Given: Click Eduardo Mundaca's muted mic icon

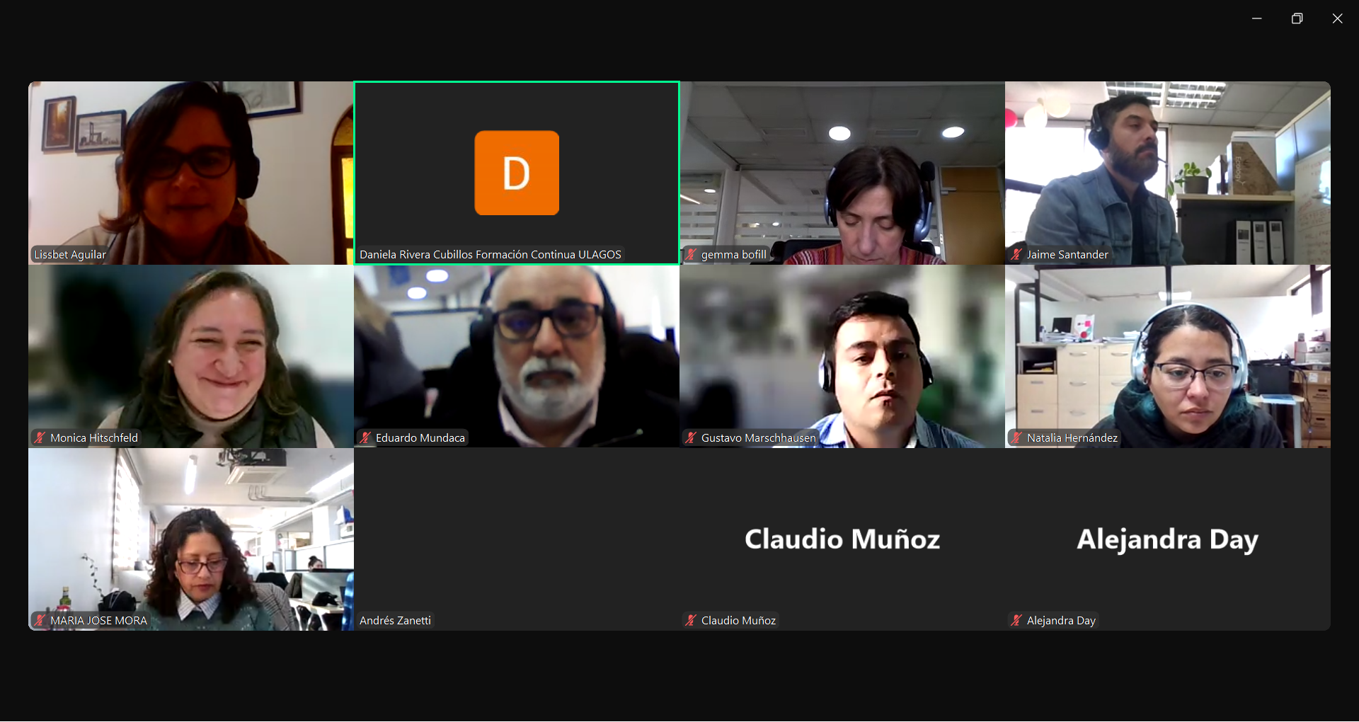Looking at the screenshot, I should point(365,438).
